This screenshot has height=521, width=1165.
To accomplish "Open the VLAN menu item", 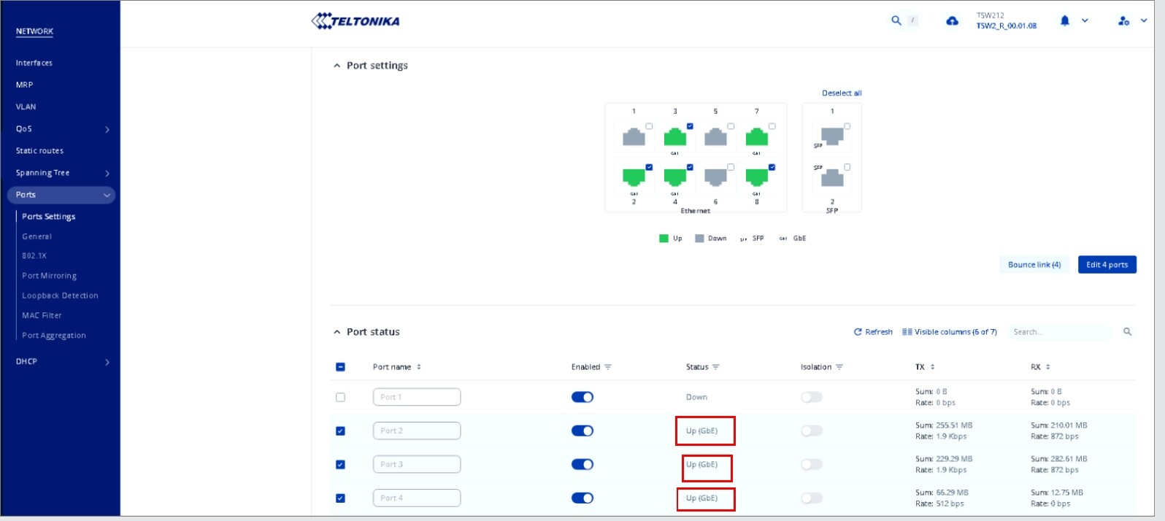I will pos(26,107).
